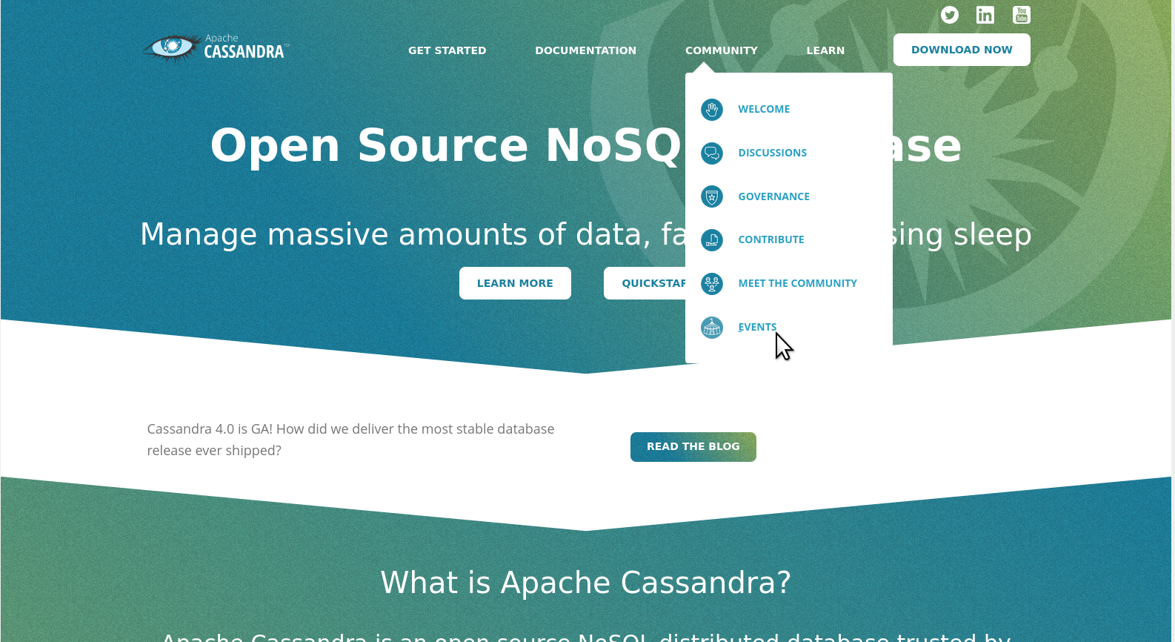The image size is (1175, 642).
Task: Open the LinkedIn social link icon
Action: pyautogui.click(x=985, y=15)
